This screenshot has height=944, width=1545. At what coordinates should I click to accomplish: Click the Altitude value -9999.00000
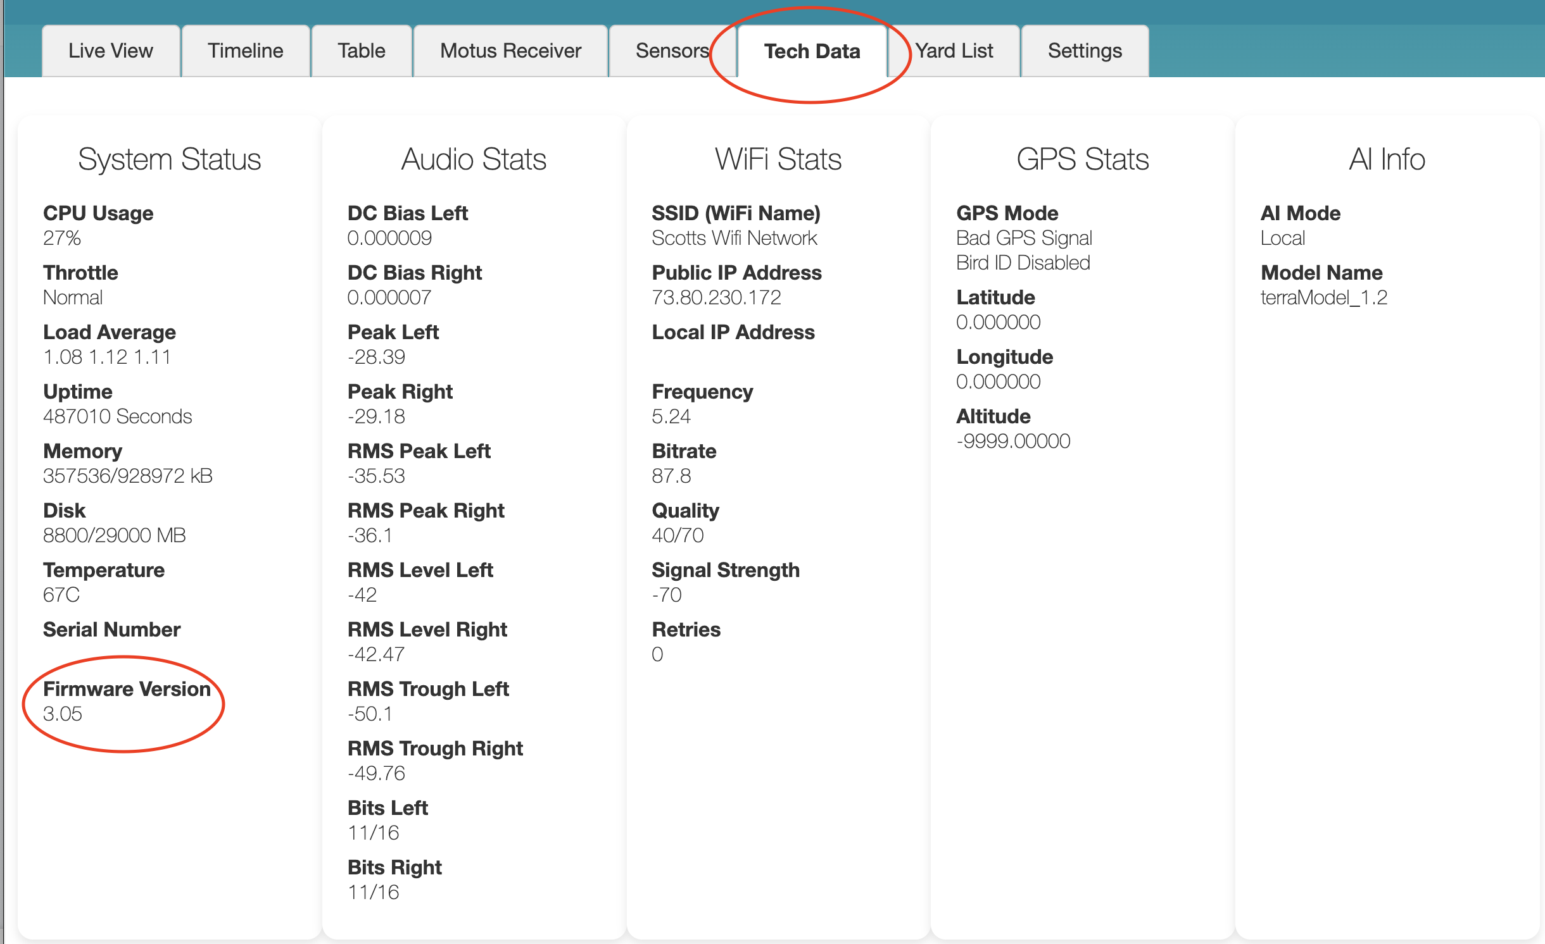[1014, 441]
